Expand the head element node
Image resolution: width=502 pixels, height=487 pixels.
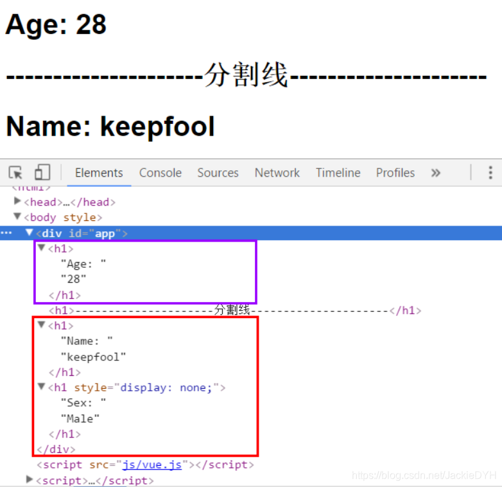(x=17, y=201)
